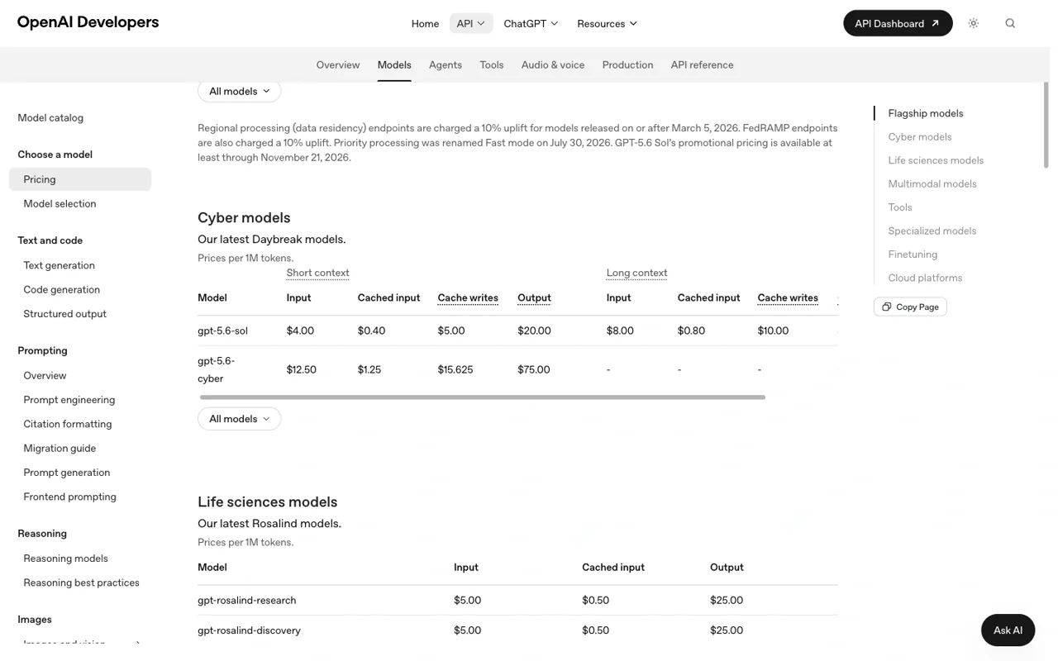Open Code generation sidebar link
Viewport: 1058px width, 661px height.
pyautogui.click(x=62, y=289)
